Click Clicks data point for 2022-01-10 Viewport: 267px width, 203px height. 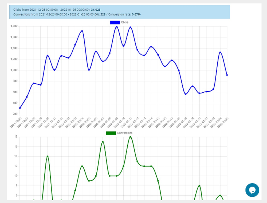(123, 46)
